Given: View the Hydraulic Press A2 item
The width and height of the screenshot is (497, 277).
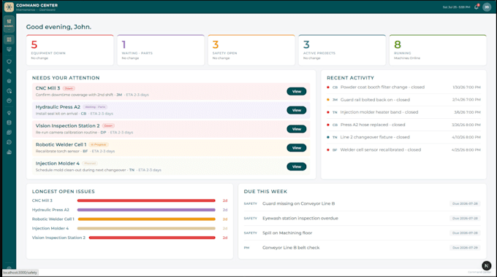Looking at the screenshot, I should [x=296, y=110].
